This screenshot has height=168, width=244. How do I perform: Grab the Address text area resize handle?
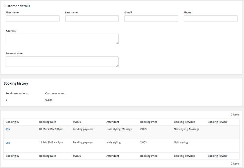[x=117, y=43]
